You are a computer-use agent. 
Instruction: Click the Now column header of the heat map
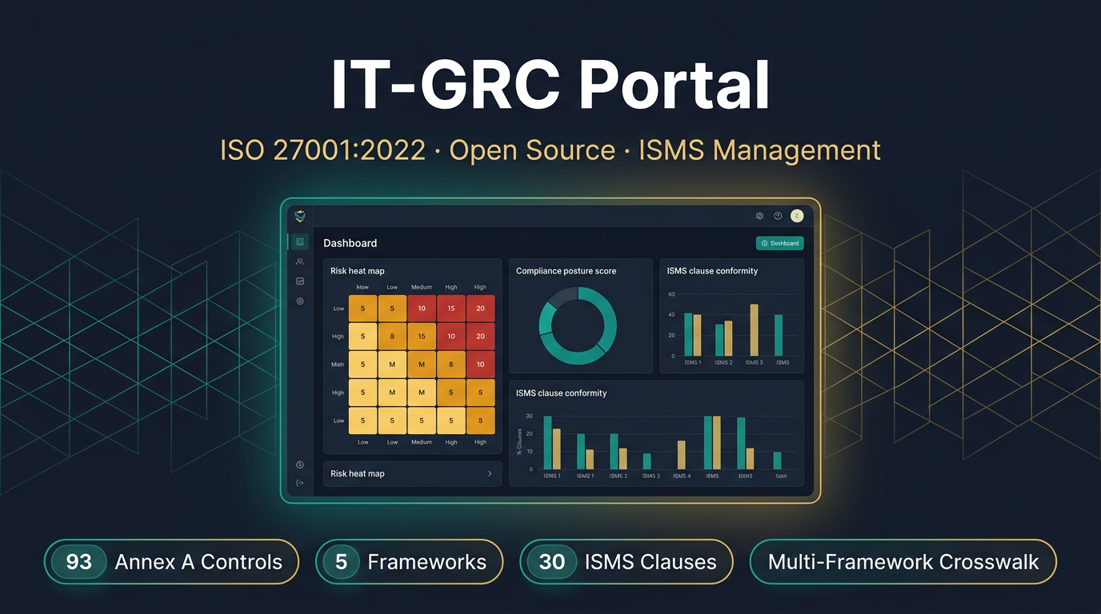coord(362,287)
